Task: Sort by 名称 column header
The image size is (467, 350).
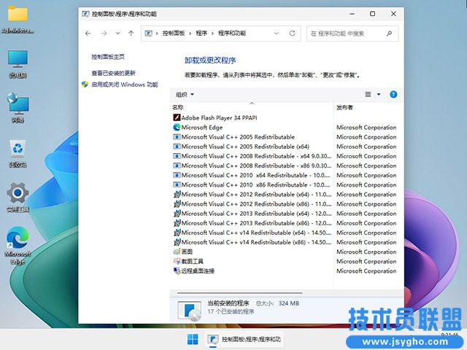Action: pyautogui.click(x=178, y=107)
